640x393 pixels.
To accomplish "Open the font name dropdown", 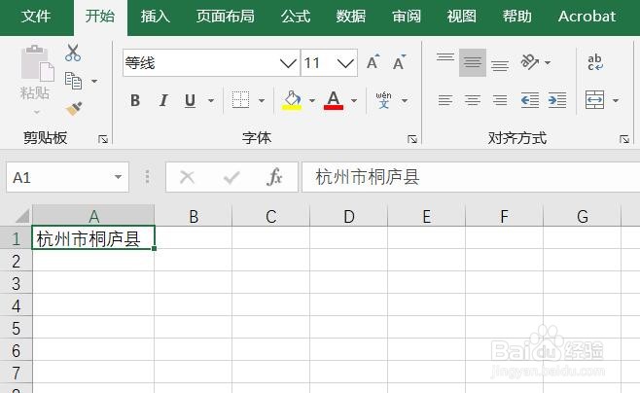I will click(x=288, y=63).
